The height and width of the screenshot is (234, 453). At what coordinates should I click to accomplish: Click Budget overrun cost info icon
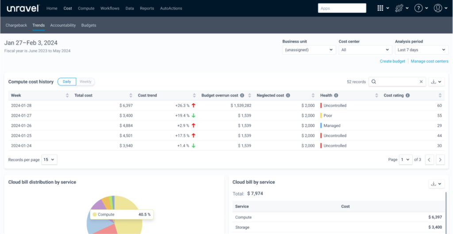[242, 95]
